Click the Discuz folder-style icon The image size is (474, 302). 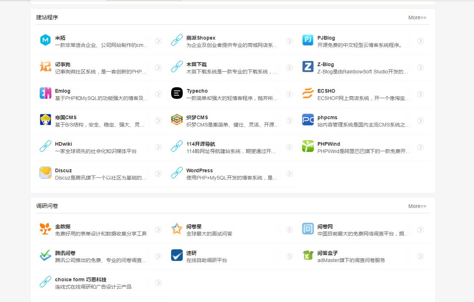pos(45,173)
